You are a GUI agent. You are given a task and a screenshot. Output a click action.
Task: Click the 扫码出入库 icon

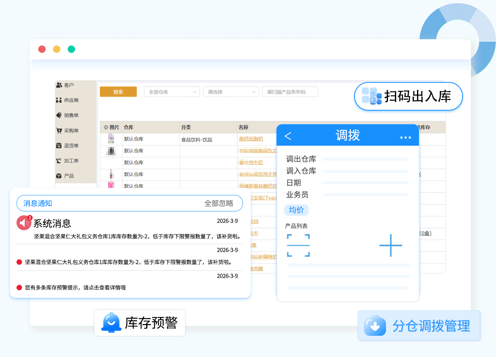[371, 96]
